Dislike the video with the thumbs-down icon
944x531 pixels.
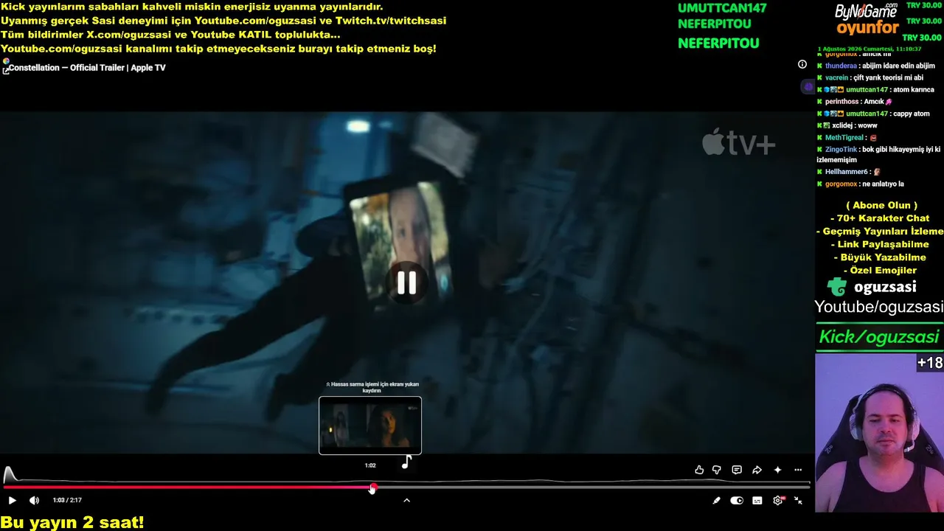click(x=717, y=470)
